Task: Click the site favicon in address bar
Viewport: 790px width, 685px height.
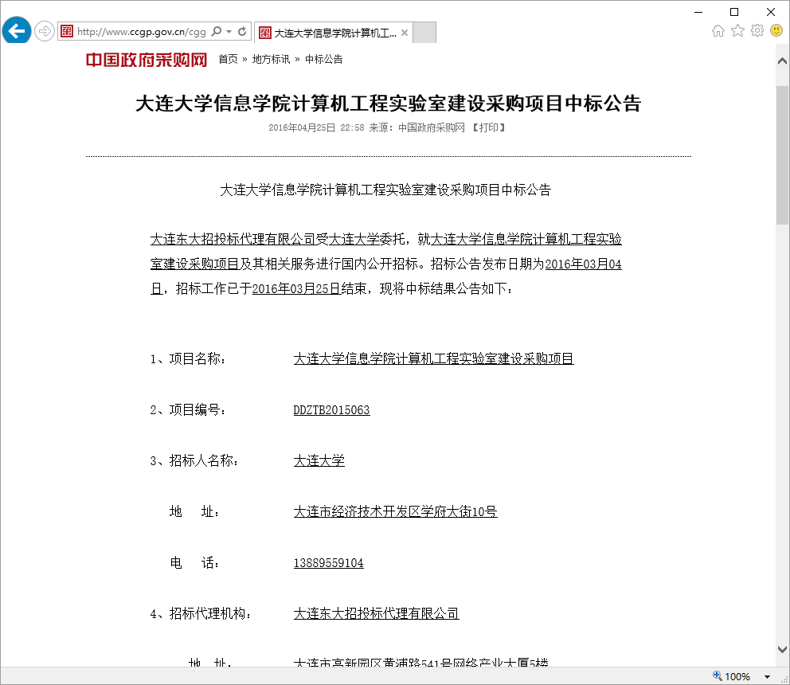Action: point(67,31)
